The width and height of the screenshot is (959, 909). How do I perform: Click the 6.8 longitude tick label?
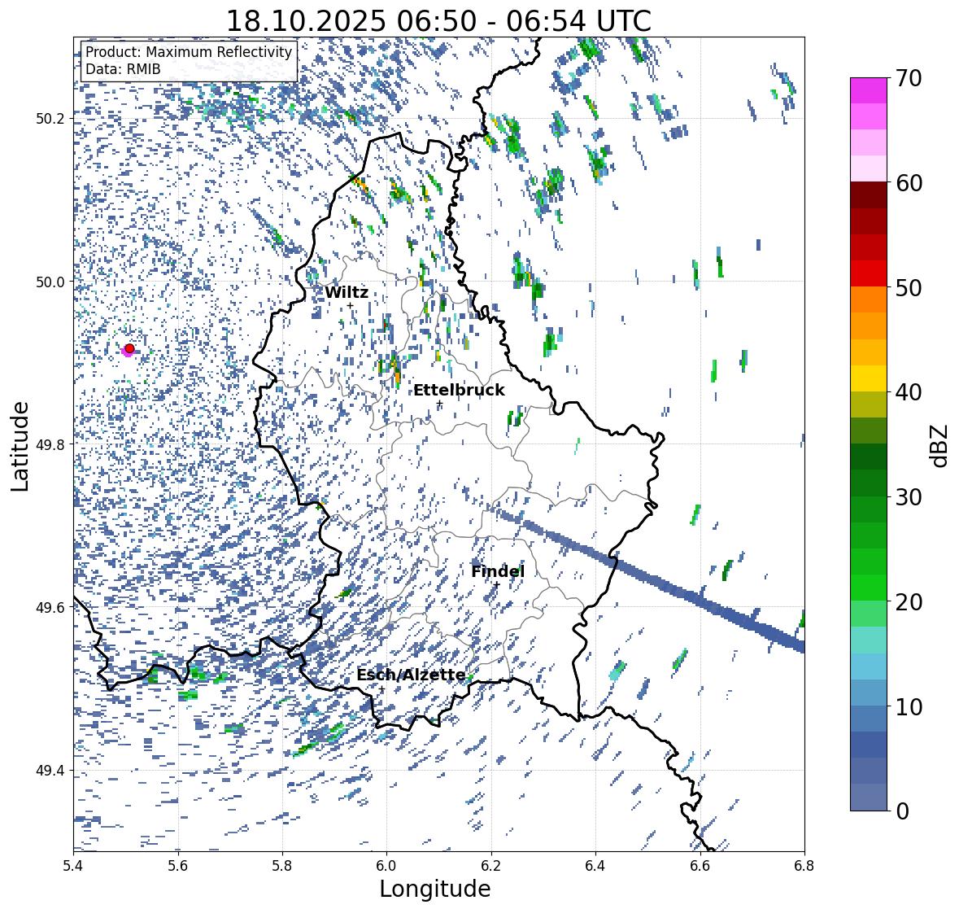pos(804,866)
